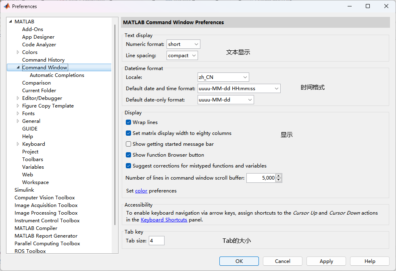The width and height of the screenshot is (396, 271).
Task: Select MATLAB Compiler in the tree
Action: click(36, 228)
